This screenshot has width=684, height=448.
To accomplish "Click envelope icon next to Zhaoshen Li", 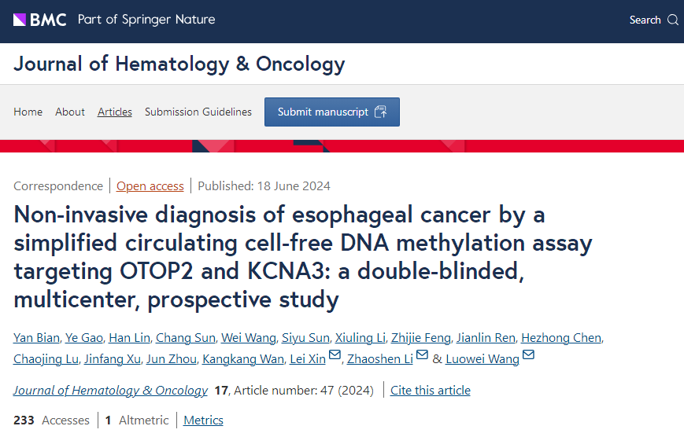I will 422,356.
